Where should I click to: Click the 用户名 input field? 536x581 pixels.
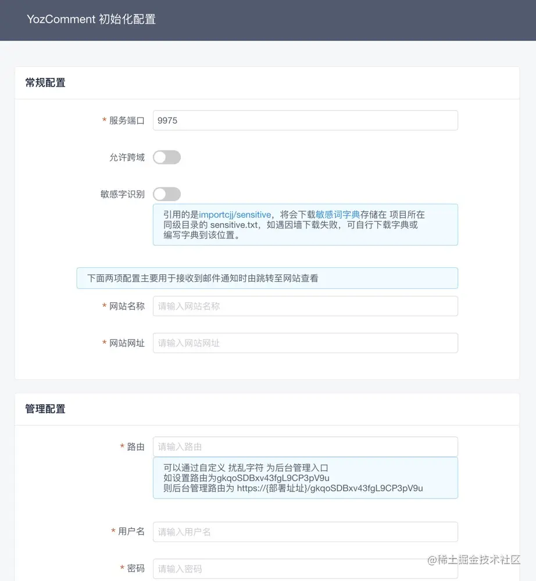[x=305, y=532]
